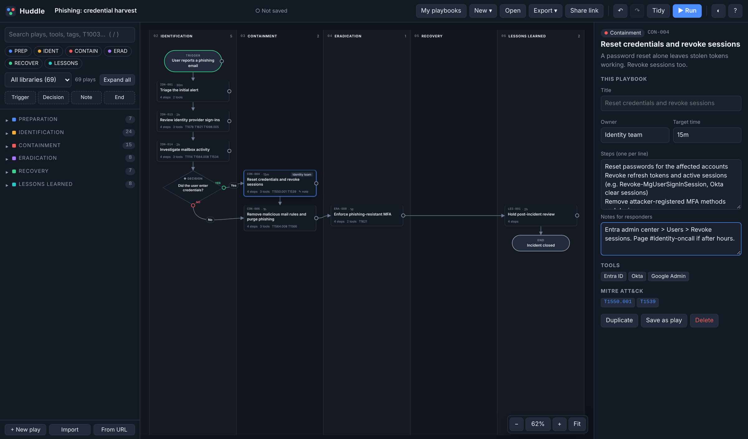Click the green YES port on decision node

[x=223, y=188]
